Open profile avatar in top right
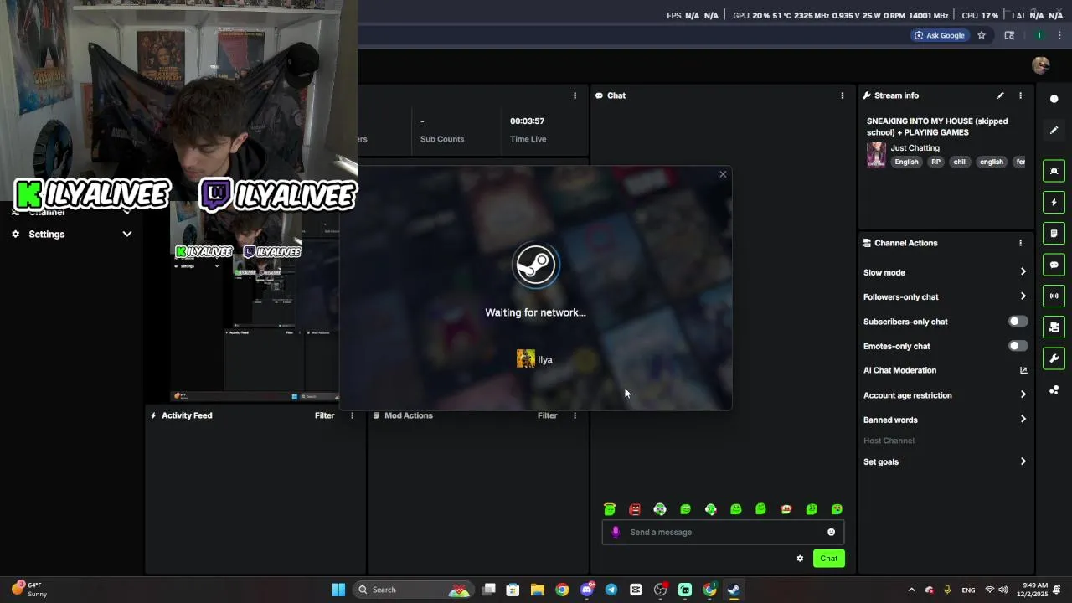The height and width of the screenshot is (603, 1072). [x=1041, y=65]
